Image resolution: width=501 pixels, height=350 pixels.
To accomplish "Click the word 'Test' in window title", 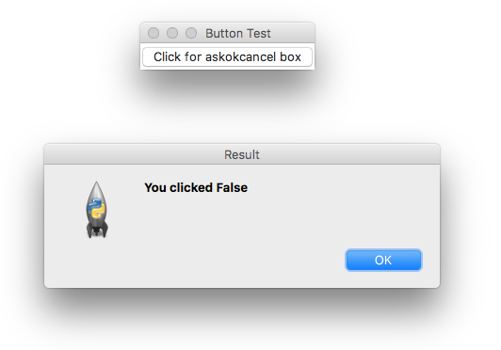I will [x=256, y=34].
